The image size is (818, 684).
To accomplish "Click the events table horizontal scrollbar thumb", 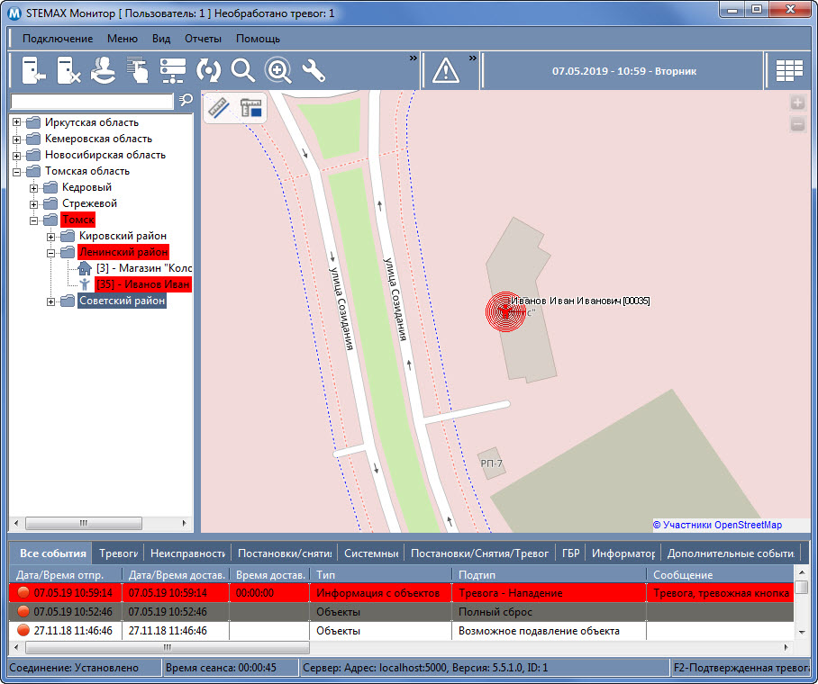I will [x=168, y=647].
